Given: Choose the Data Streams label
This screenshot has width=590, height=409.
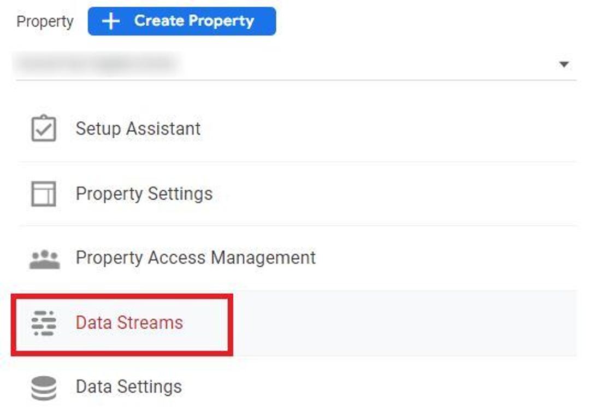Looking at the screenshot, I should click(129, 323).
